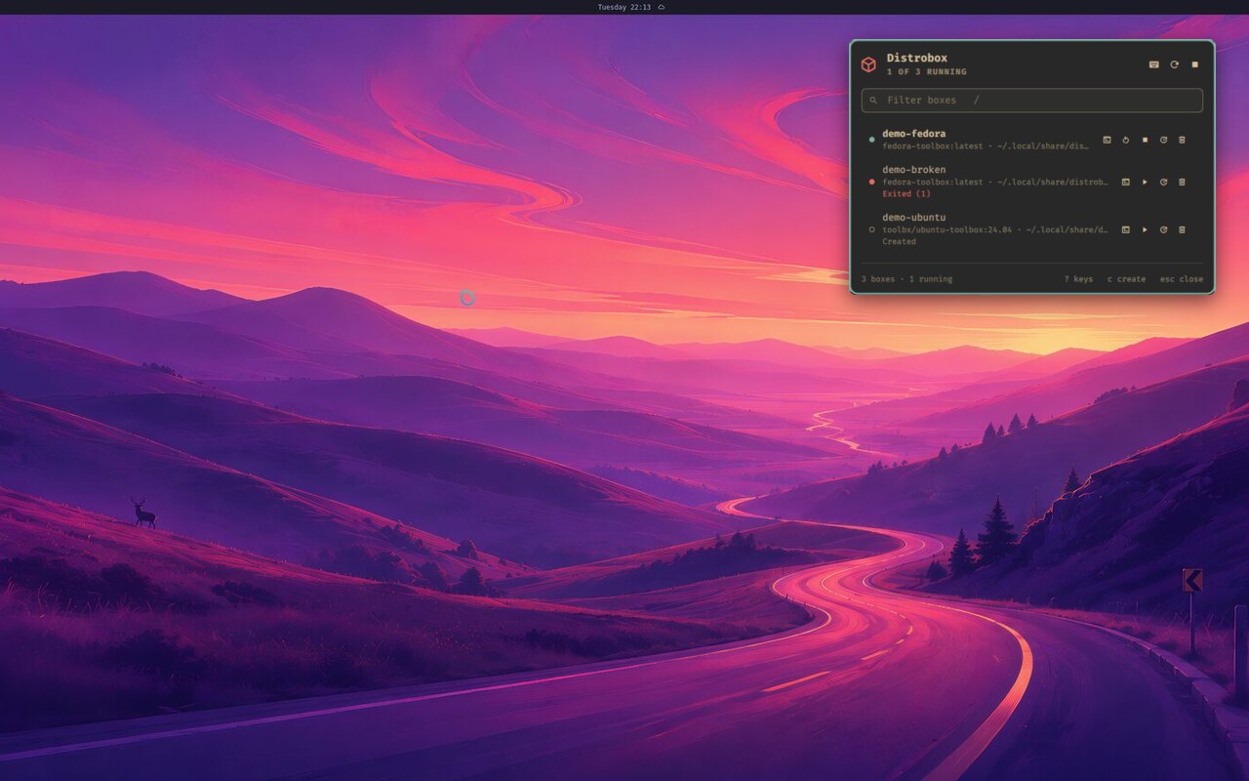Restart the demo-fedora box

[1126, 140]
